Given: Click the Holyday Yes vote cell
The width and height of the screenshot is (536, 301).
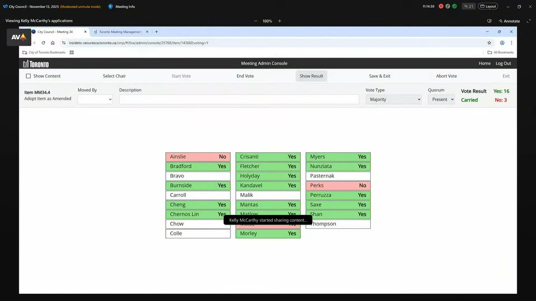Looking at the screenshot, I should (x=268, y=176).
